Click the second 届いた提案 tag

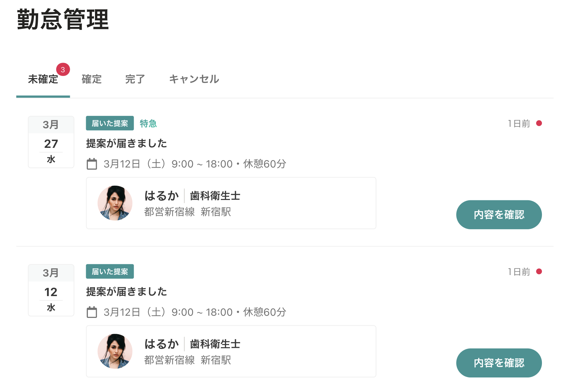(110, 272)
